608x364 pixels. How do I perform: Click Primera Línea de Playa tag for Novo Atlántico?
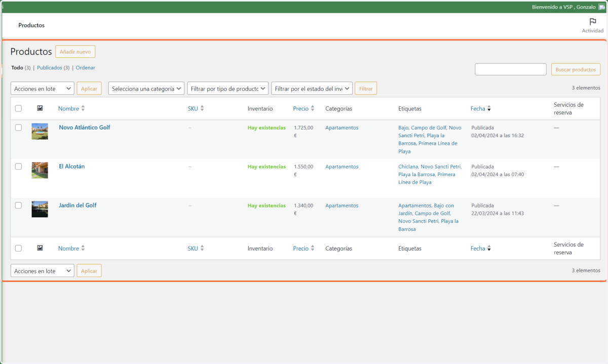click(x=428, y=147)
